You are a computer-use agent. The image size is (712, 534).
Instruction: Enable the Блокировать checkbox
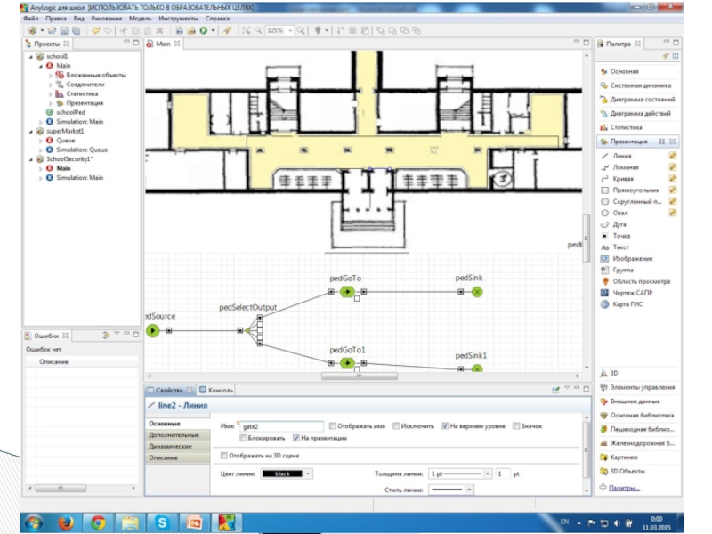coord(243,438)
